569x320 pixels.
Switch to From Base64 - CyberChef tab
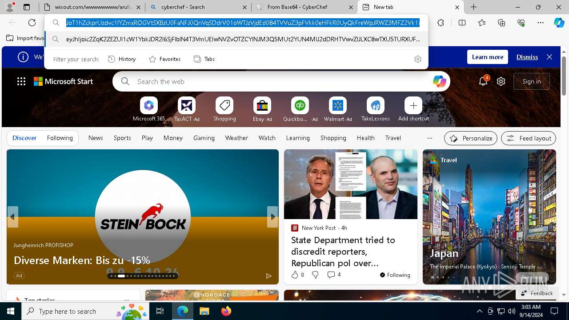(305, 7)
